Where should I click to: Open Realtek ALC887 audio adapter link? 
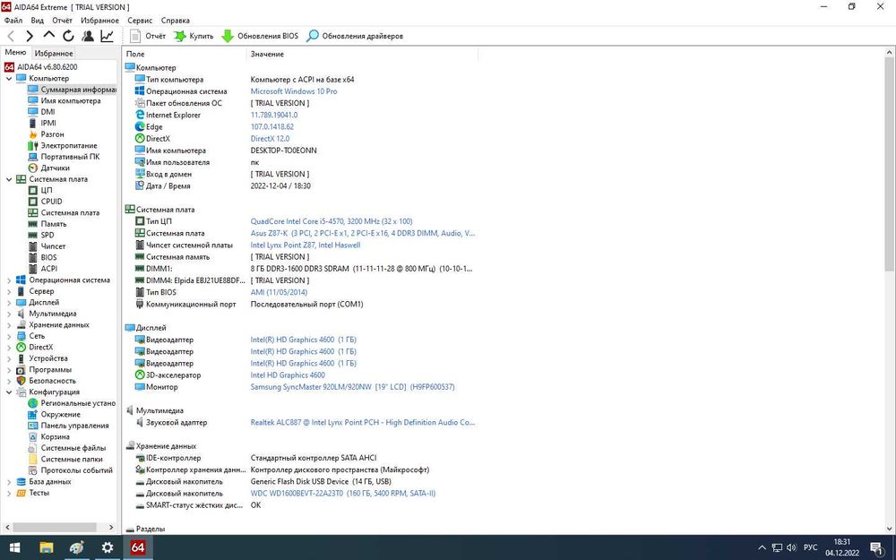coord(362,423)
